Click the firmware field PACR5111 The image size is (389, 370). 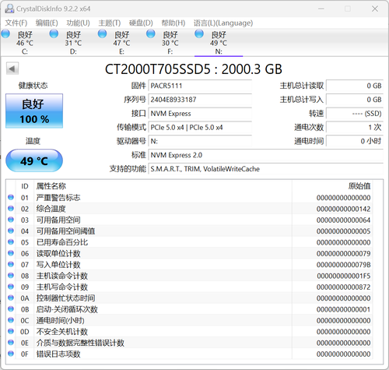(200, 86)
